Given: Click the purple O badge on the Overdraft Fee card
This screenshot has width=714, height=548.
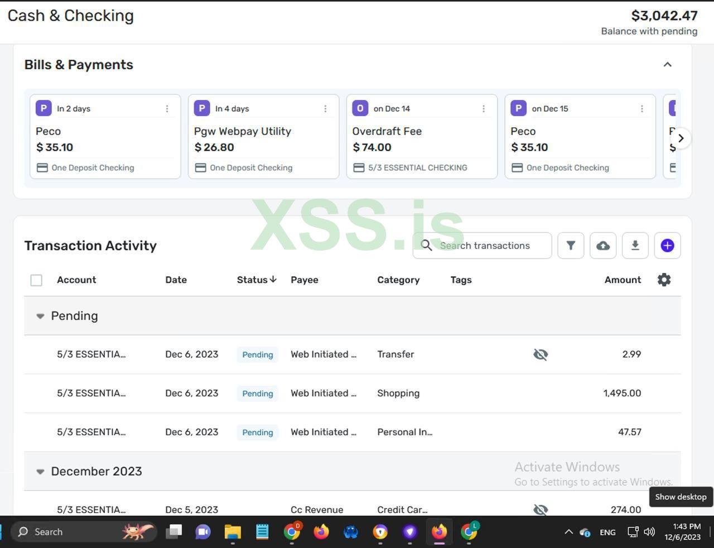Looking at the screenshot, I should point(360,108).
